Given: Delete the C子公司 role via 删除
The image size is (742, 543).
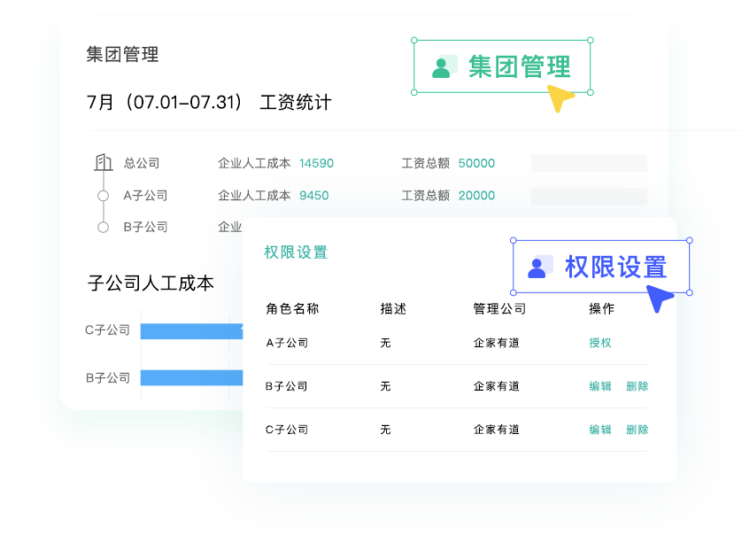Looking at the screenshot, I should pyautogui.click(x=637, y=430).
